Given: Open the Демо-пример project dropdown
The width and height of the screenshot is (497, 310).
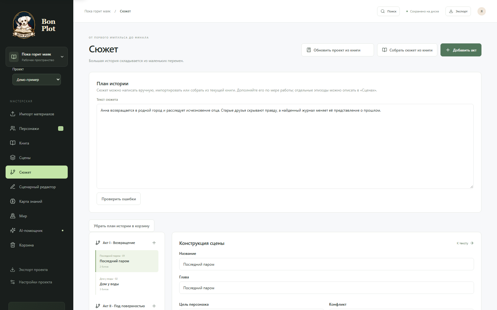Looking at the screenshot, I should coord(37,80).
